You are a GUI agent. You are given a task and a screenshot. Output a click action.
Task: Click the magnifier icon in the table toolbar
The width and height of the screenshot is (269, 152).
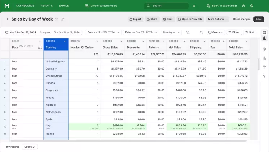tap(201, 32)
